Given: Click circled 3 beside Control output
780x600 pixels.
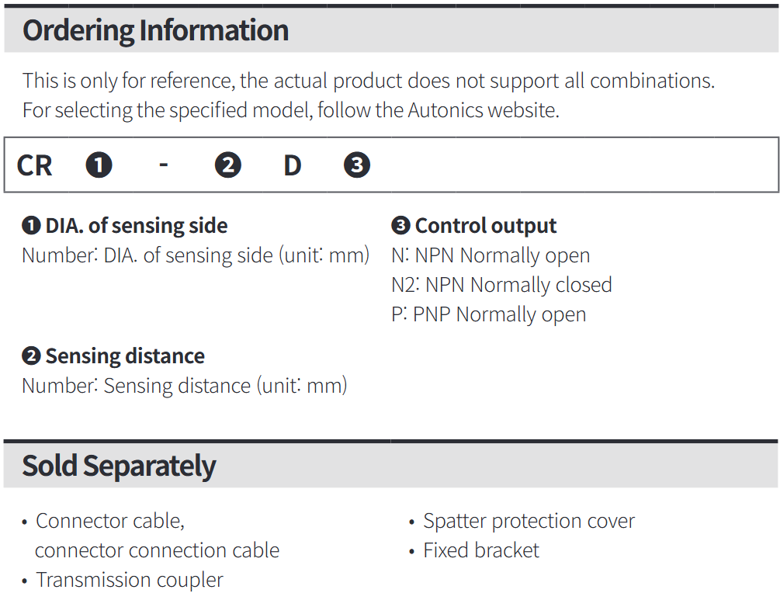Looking at the screenshot, I should (x=400, y=226).
